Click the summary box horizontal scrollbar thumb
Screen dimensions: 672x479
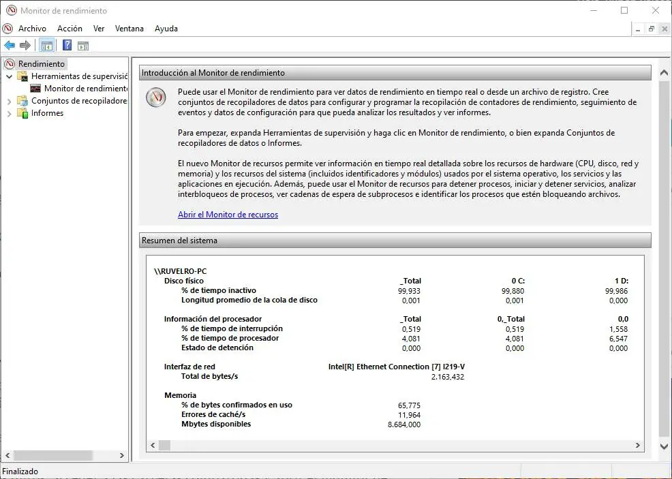coord(164,445)
